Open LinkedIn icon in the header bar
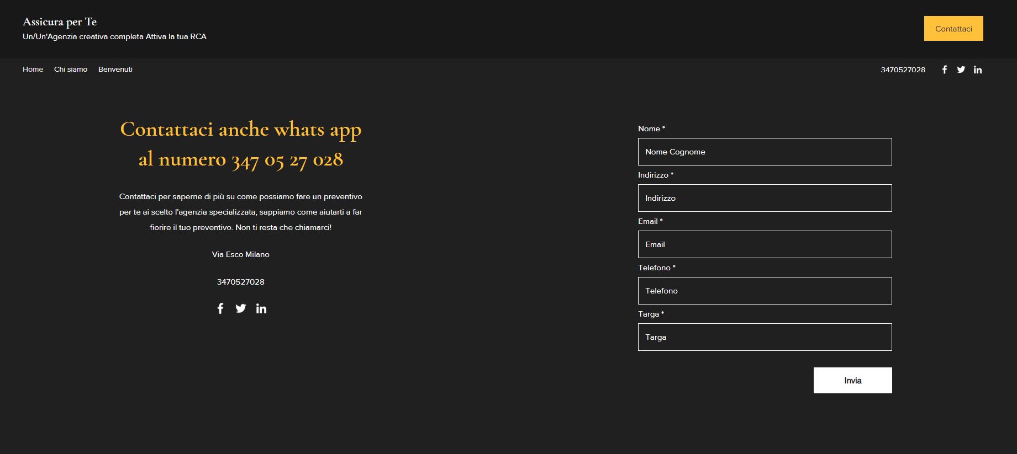Viewport: 1017px width, 454px height. [x=978, y=70]
